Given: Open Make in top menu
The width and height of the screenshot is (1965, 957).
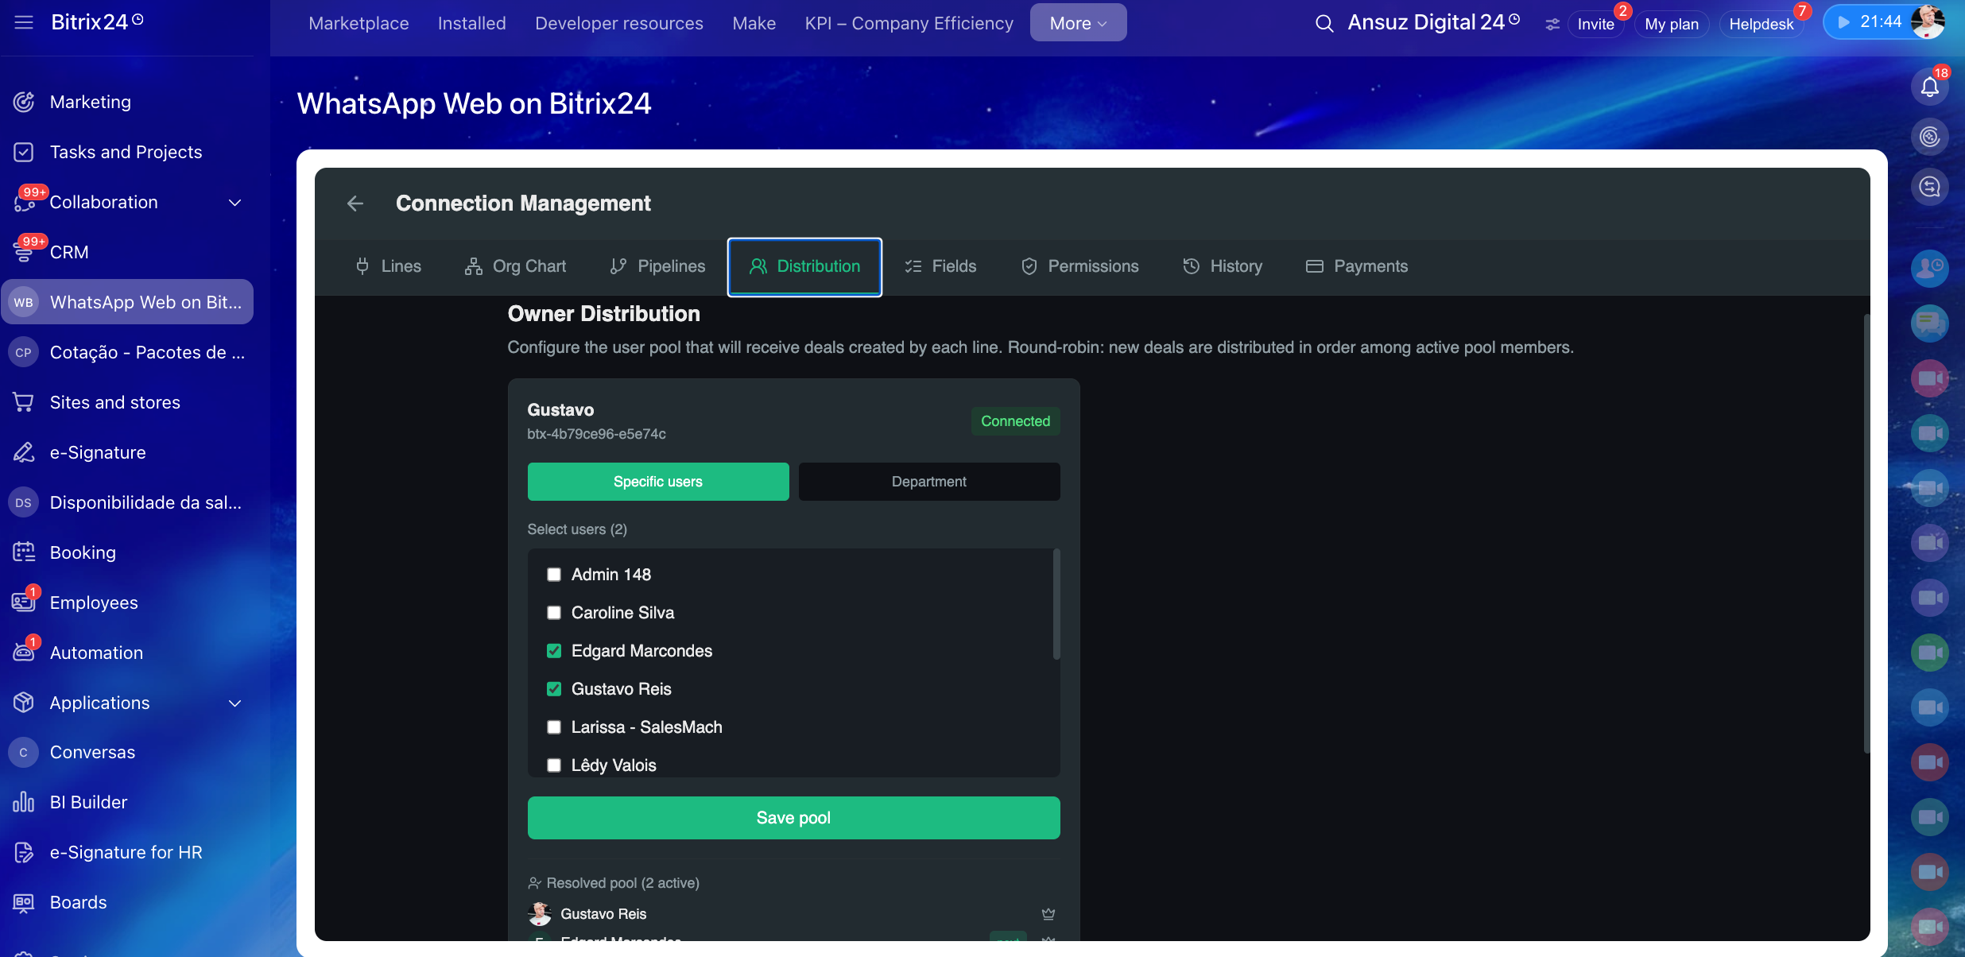Looking at the screenshot, I should (x=754, y=23).
